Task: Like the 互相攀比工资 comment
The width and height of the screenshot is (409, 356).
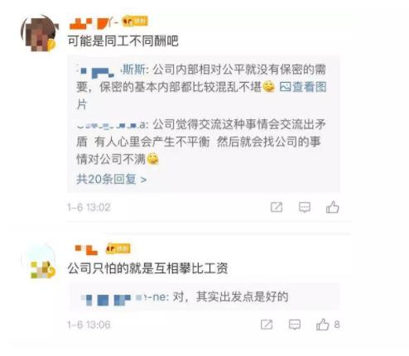Action: tap(323, 325)
